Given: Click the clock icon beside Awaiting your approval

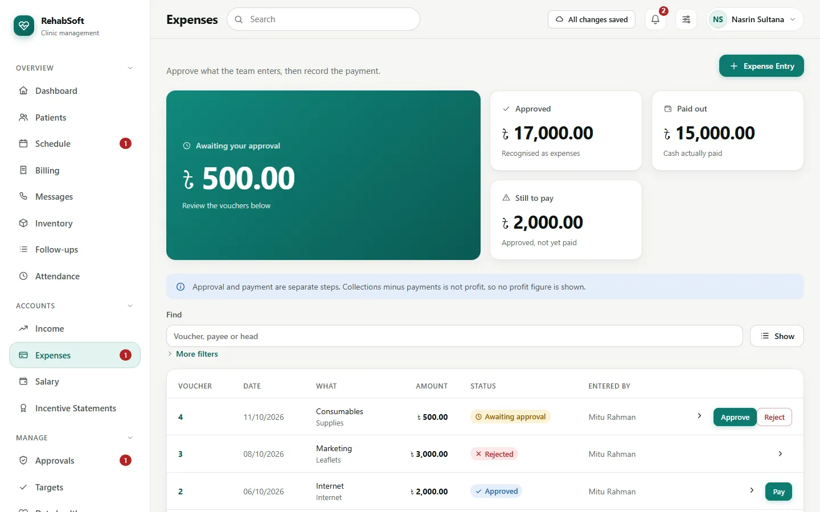Looking at the screenshot, I should [x=186, y=146].
